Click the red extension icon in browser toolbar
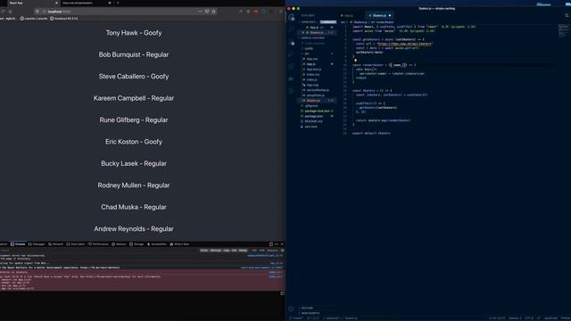 pos(256,12)
